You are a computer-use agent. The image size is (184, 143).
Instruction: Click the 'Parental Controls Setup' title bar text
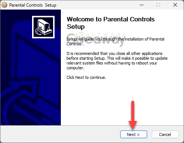coord(33,5)
